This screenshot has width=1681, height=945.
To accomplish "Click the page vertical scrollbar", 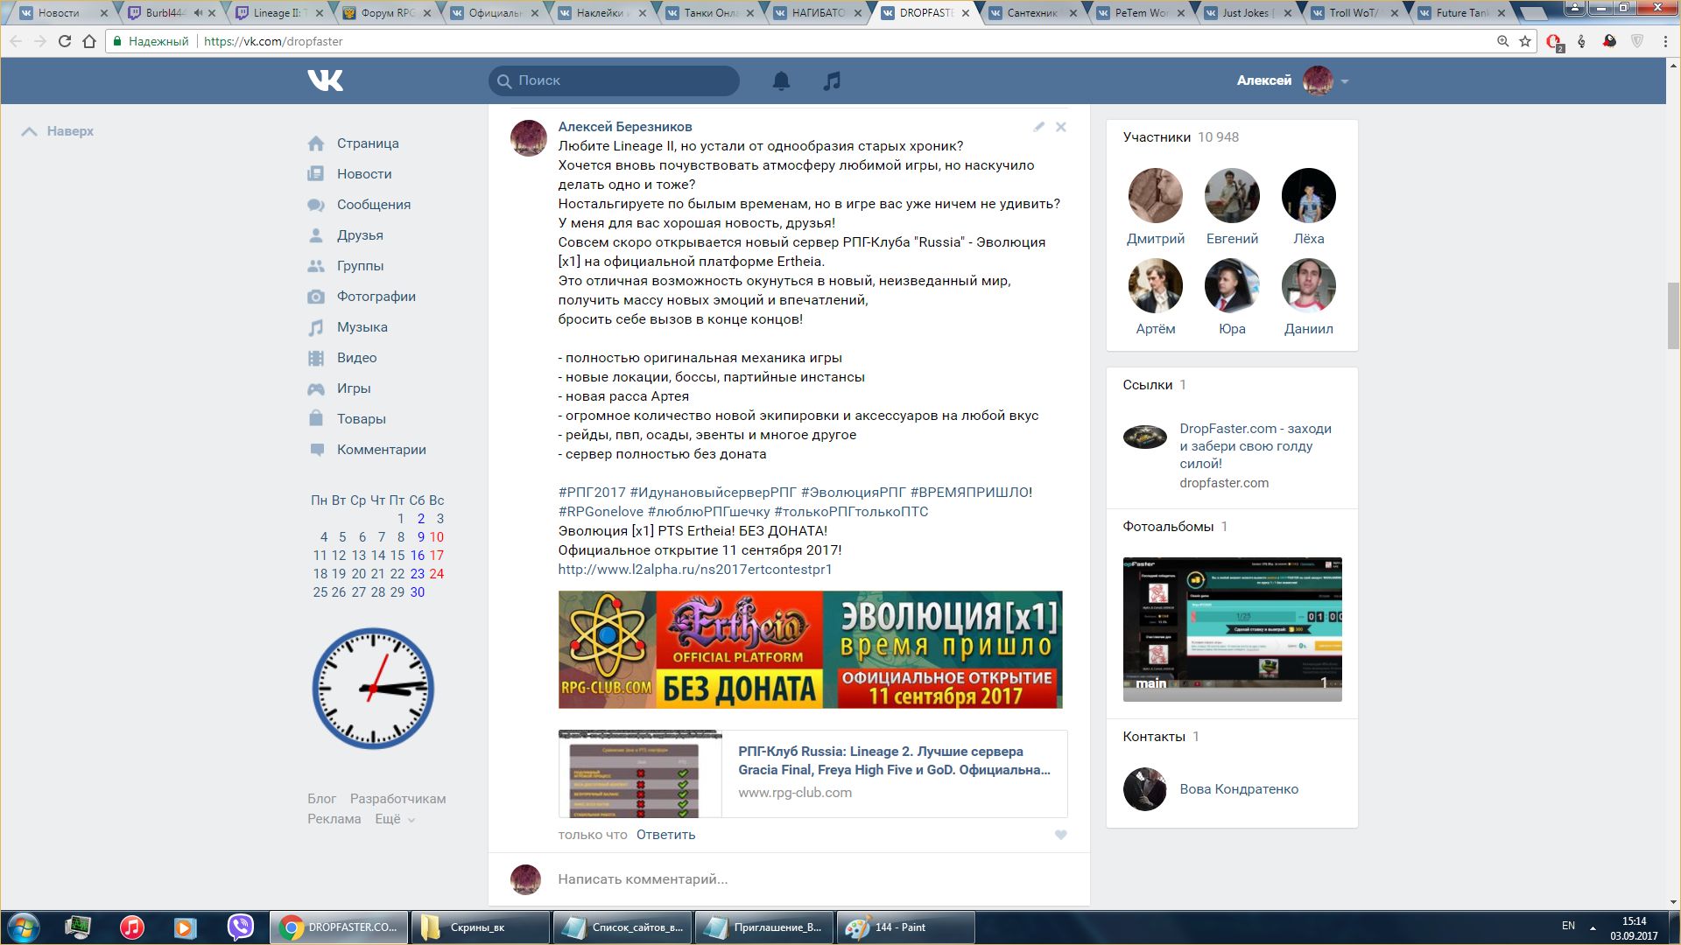I will (x=1673, y=316).
